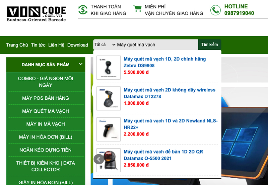Open "Máy quét mã vạch 2D không dây" link

click(x=170, y=93)
